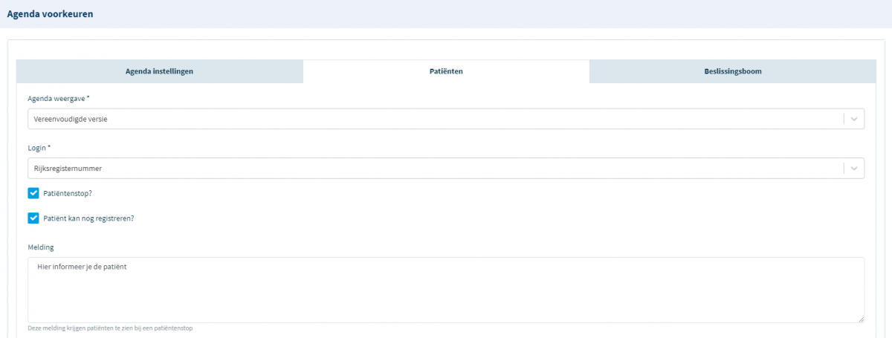The height and width of the screenshot is (338, 892).
Task: Uncheck the Patiëntenstop checkbox
Action: 33,193
